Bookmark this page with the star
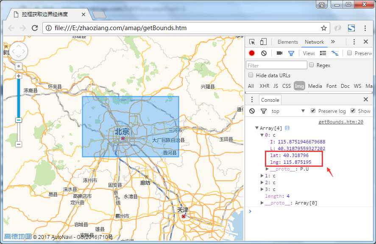Screen dimensions: 376x244 [324, 28]
